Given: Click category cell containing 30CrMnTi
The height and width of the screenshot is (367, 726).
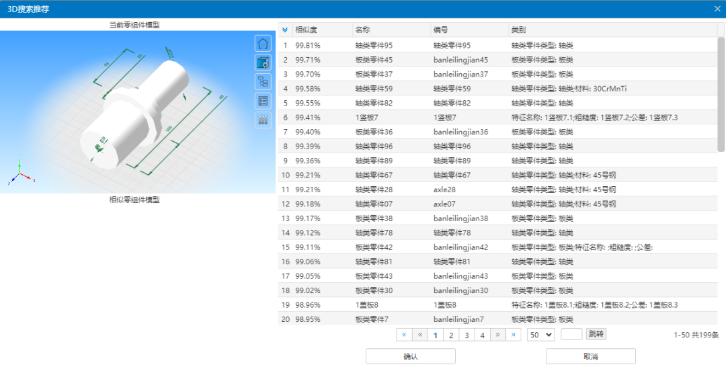Looking at the screenshot, I should [x=612, y=89].
